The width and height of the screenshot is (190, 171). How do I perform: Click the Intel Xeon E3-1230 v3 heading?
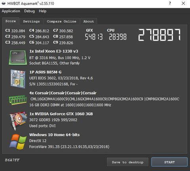pos(54,51)
